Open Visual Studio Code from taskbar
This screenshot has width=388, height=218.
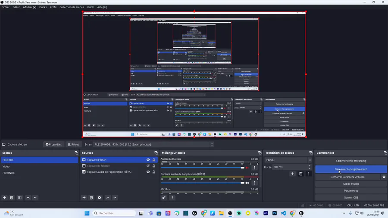283,213
